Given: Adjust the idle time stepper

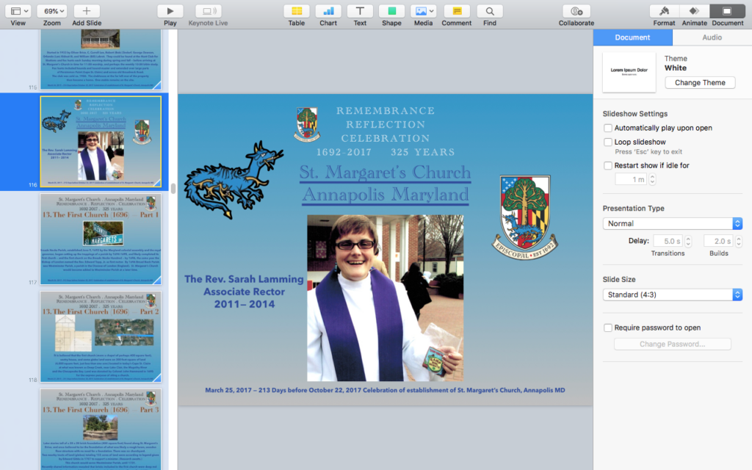Looking at the screenshot, I should (652, 179).
